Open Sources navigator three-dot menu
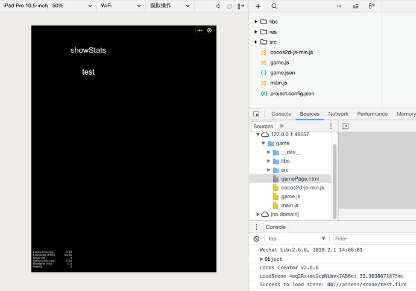Screen dimensions: 416x291 click(x=331, y=126)
